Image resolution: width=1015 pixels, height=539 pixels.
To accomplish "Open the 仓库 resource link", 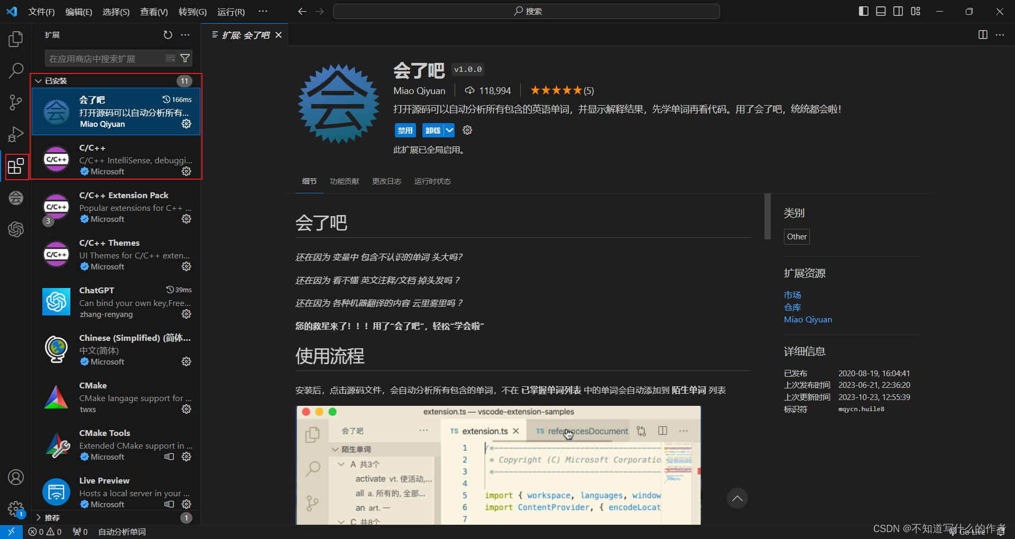I will click(x=792, y=307).
